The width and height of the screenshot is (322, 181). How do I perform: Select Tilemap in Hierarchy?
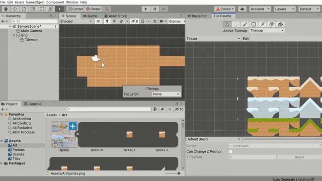click(31, 40)
